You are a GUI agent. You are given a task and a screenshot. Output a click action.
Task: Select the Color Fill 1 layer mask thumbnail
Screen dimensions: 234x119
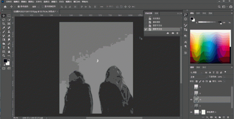pos(203,112)
